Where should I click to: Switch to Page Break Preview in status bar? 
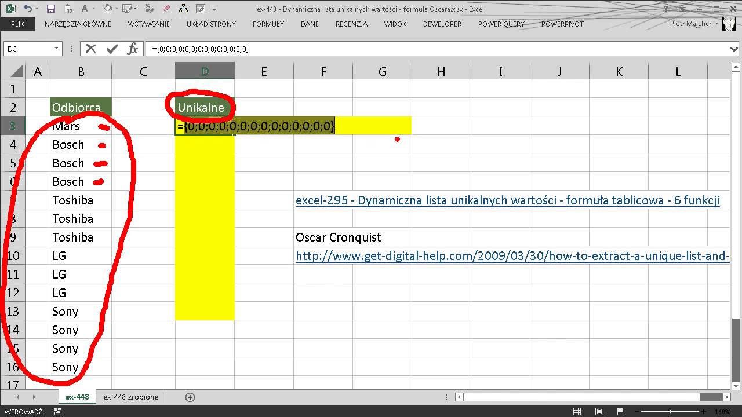point(621,411)
